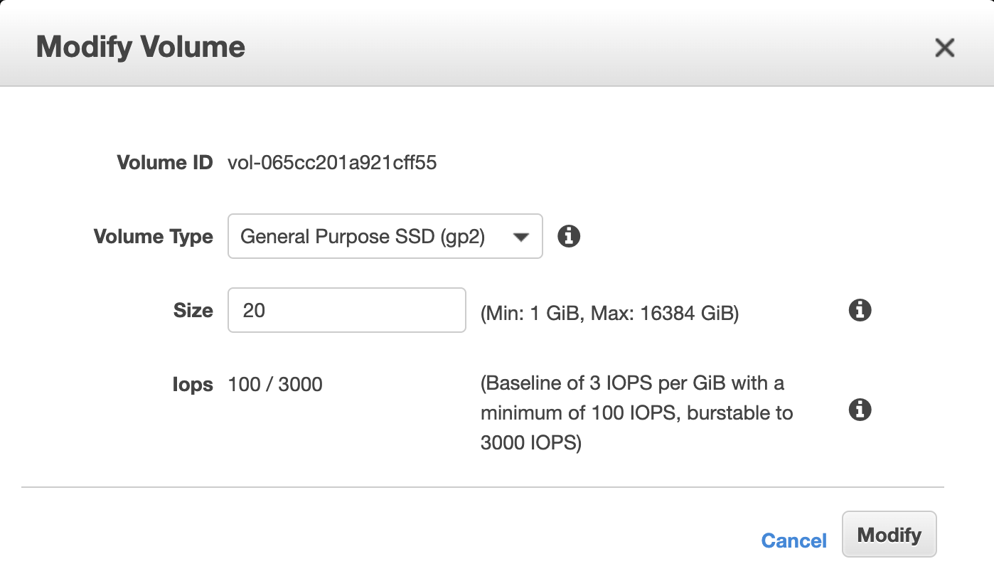Click the Size input field
The image size is (994, 586).
tap(347, 310)
